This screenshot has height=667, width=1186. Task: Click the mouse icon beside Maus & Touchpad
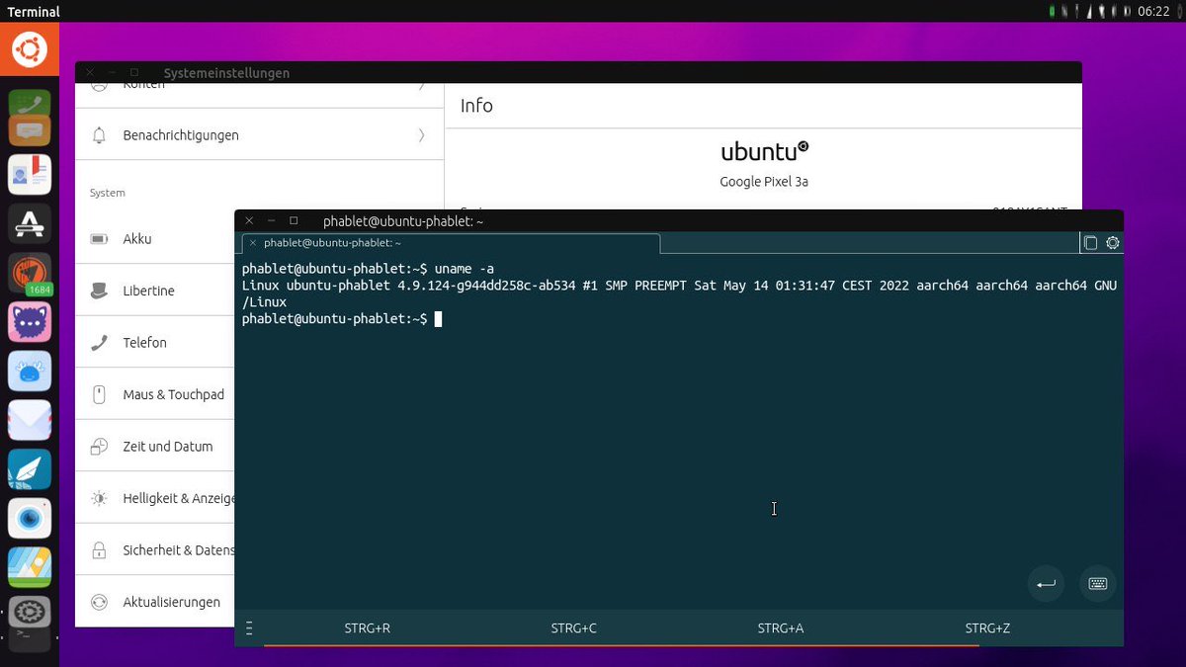coord(99,394)
